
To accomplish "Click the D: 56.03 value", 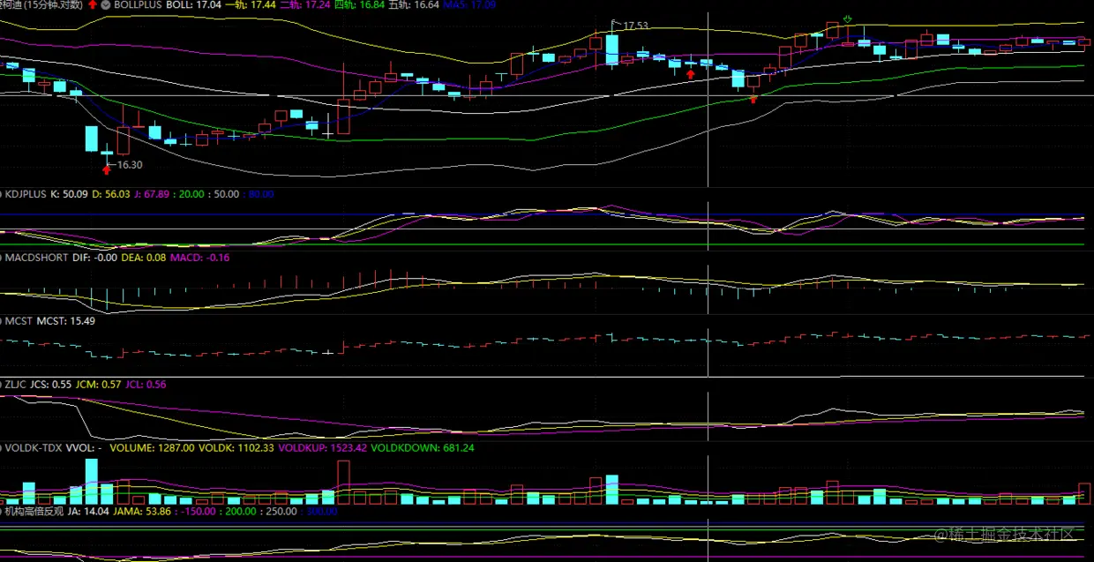I will coord(110,194).
